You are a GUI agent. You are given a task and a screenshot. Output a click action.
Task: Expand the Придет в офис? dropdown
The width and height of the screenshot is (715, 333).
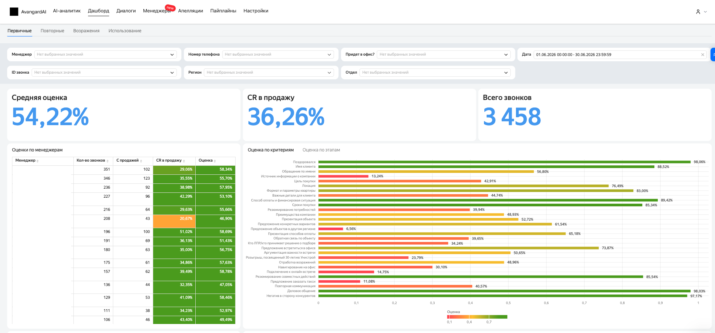(x=444, y=54)
